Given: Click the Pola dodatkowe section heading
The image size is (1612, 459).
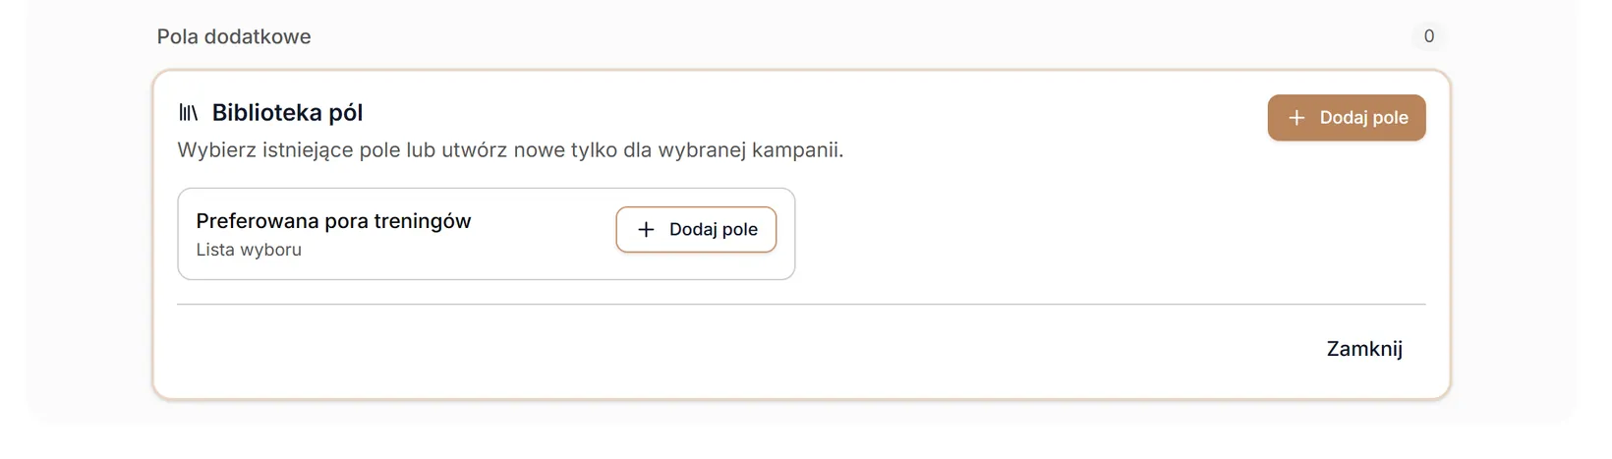Looking at the screenshot, I should (x=234, y=36).
